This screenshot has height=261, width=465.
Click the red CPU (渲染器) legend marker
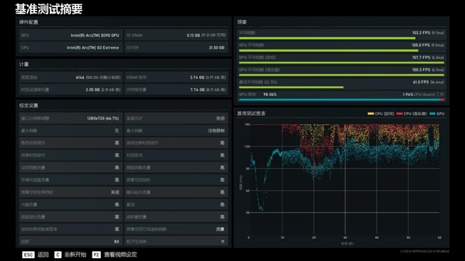click(399, 114)
